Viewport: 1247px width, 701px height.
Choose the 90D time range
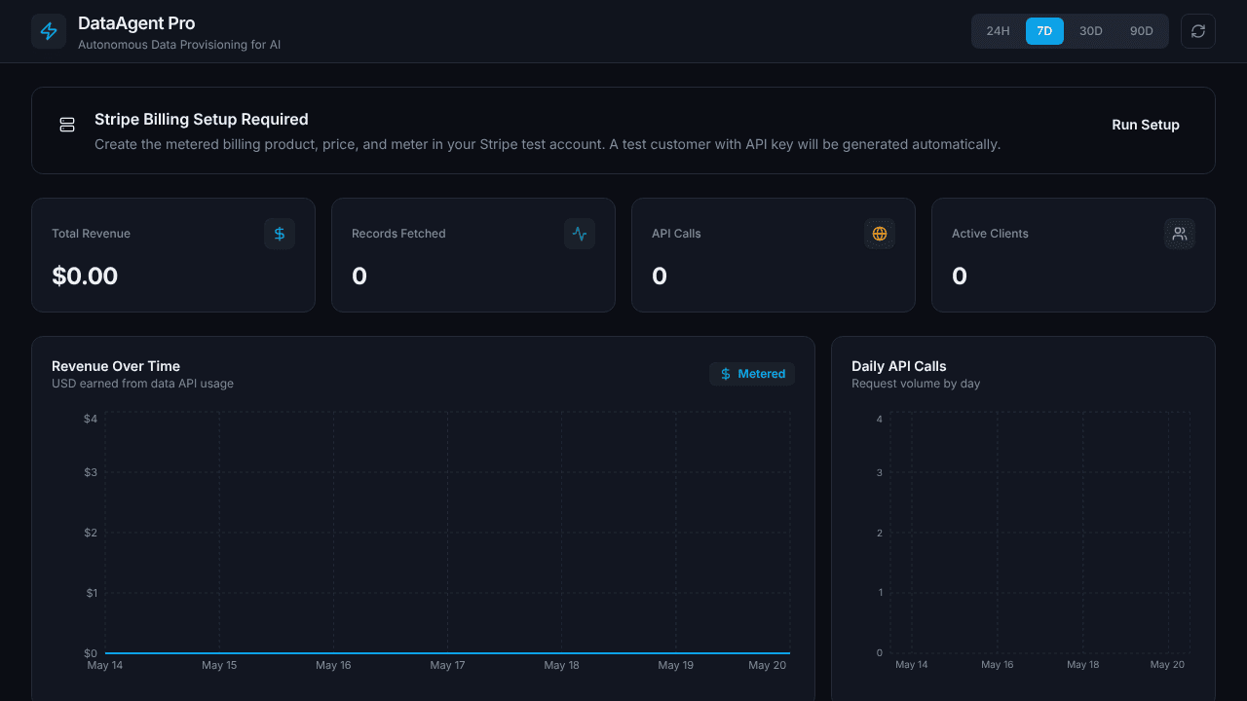click(1142, 31)
